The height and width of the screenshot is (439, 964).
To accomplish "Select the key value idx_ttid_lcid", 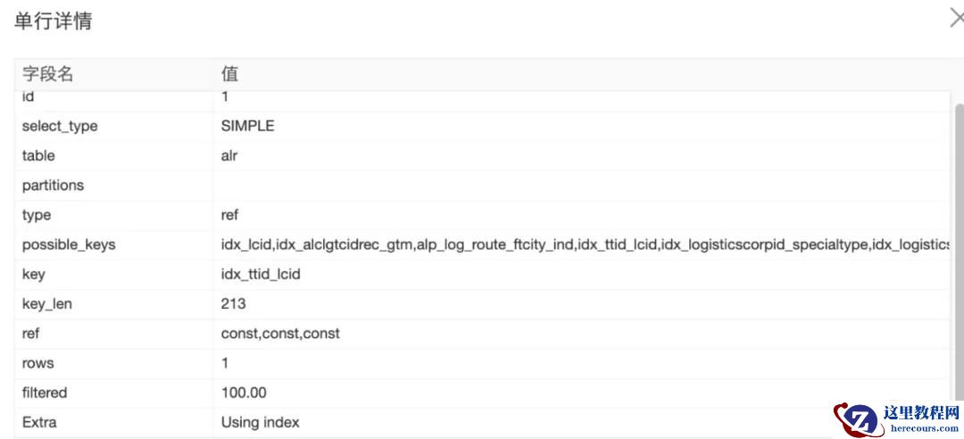I will click(x=261, y=274).
